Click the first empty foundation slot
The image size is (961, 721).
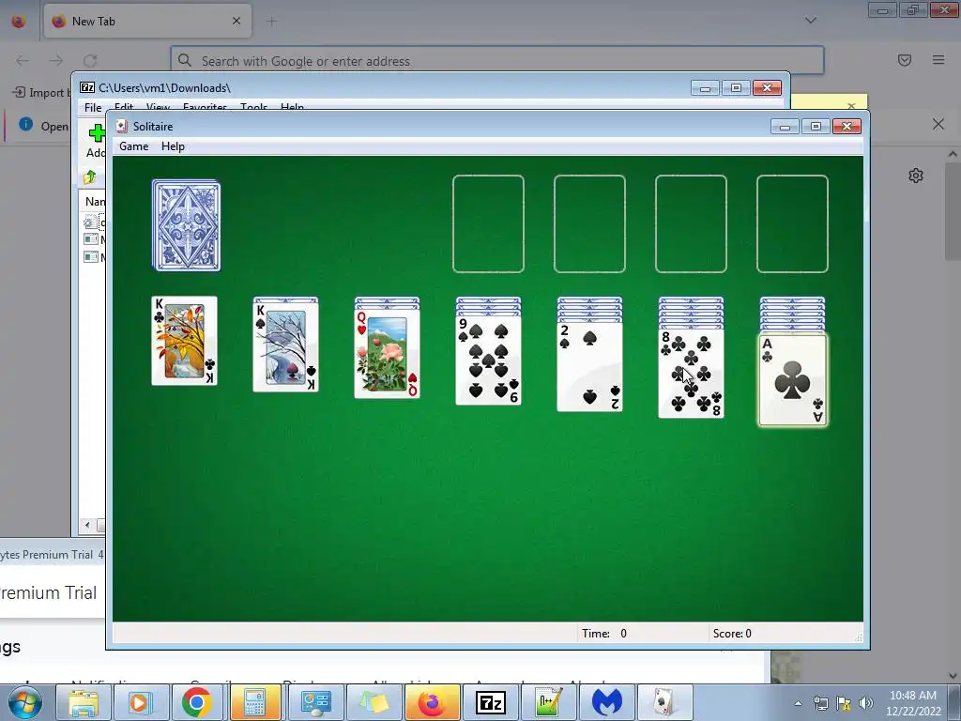pyautogui.click(x=488, y=223)
